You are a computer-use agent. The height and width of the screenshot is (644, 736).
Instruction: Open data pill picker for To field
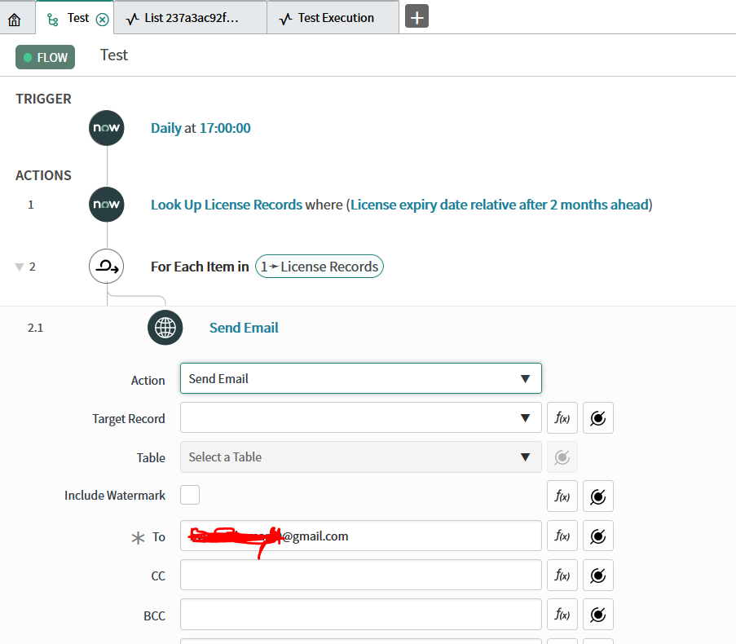pyautogui.click(x=598, y=536)
